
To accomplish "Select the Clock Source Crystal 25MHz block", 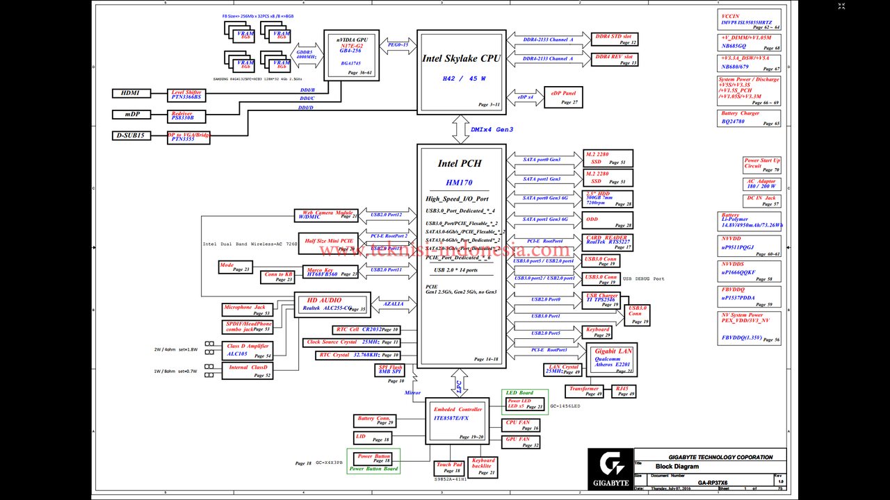I will pyautogui.click(x=353, y=342).
